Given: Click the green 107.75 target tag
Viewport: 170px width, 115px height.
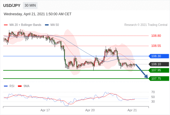Looking at the screenshot, I should click(x=158, y=78).
